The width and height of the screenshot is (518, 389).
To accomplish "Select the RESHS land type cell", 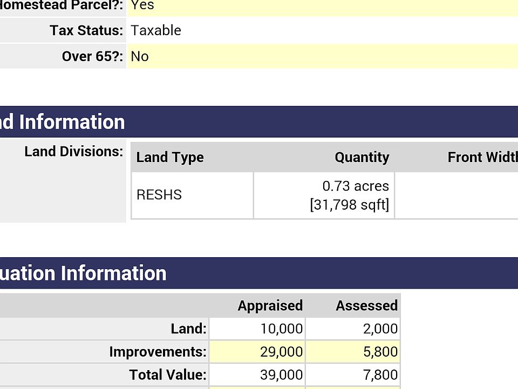I will pyautogui.click(x=159, y=195).
